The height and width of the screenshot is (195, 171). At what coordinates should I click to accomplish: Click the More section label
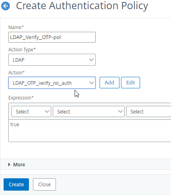[19, 165]
